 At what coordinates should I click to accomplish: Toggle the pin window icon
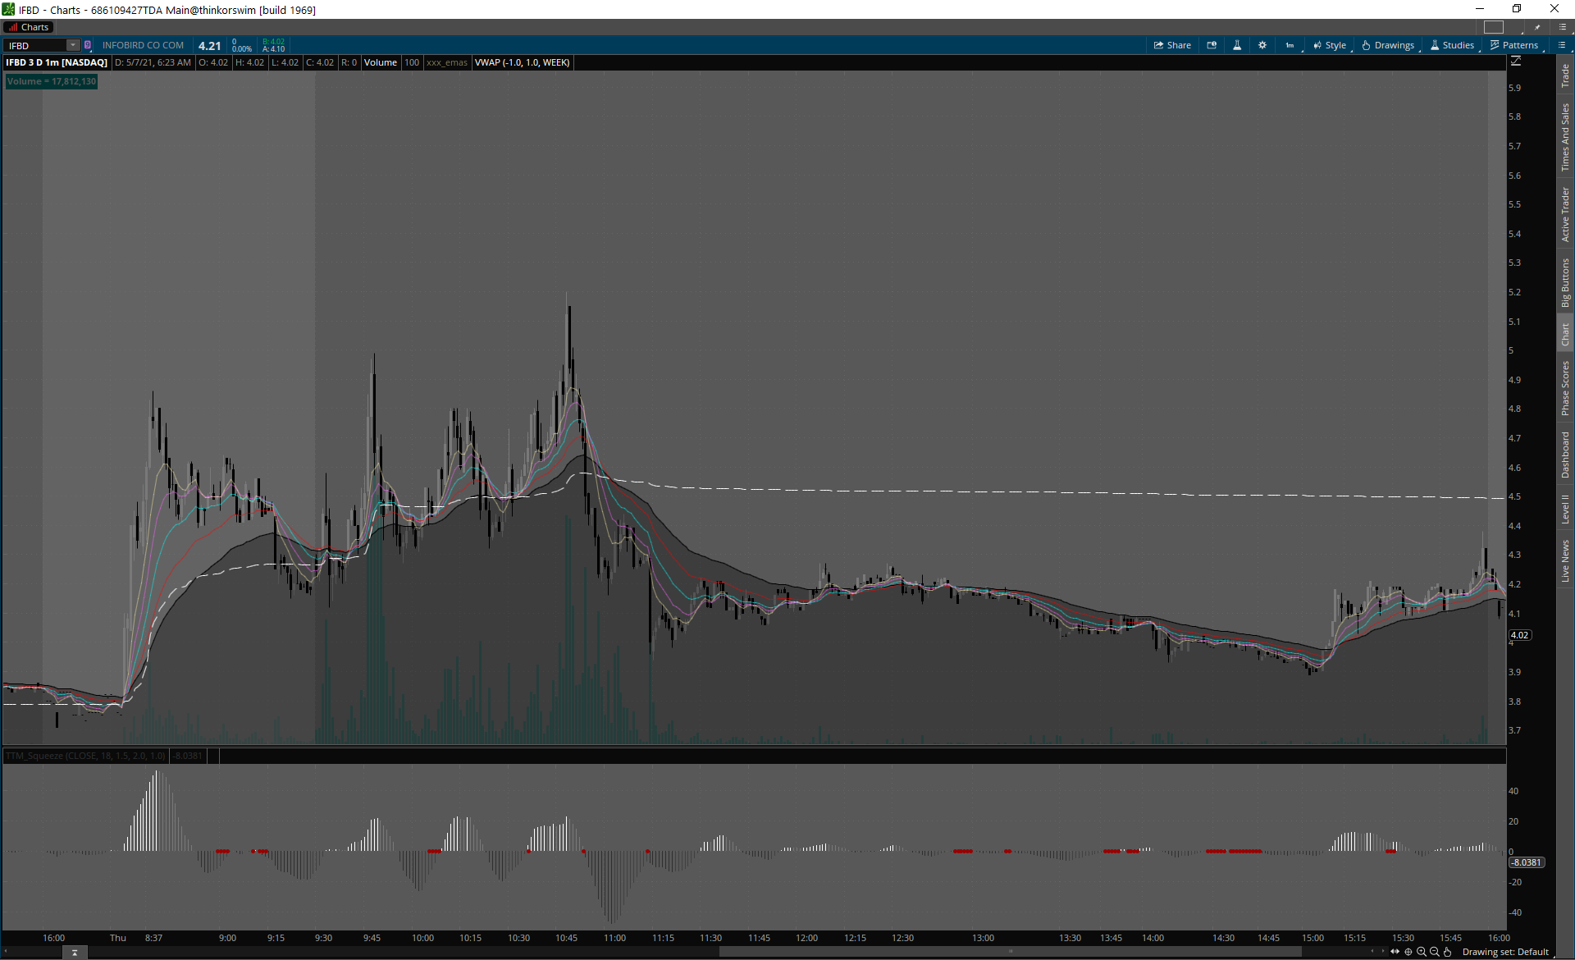tap(1537, 27)
